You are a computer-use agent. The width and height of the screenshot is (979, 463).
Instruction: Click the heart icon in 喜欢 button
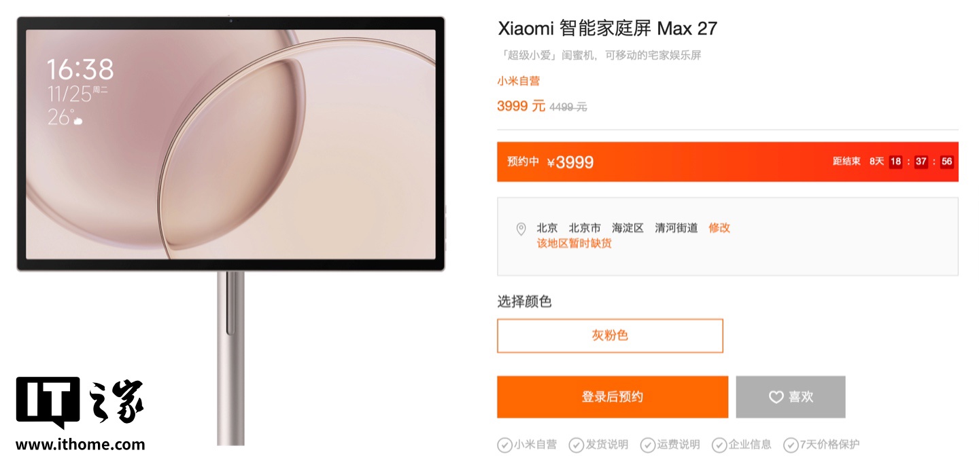776,397
